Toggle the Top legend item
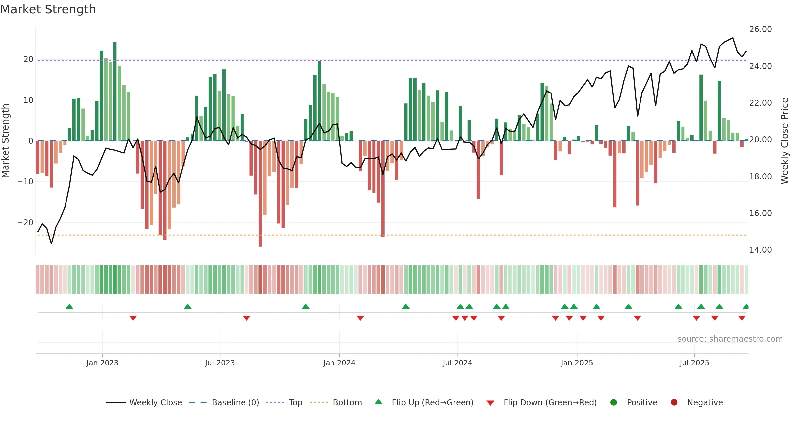This screenshot has height=446, width=794. 284,402
